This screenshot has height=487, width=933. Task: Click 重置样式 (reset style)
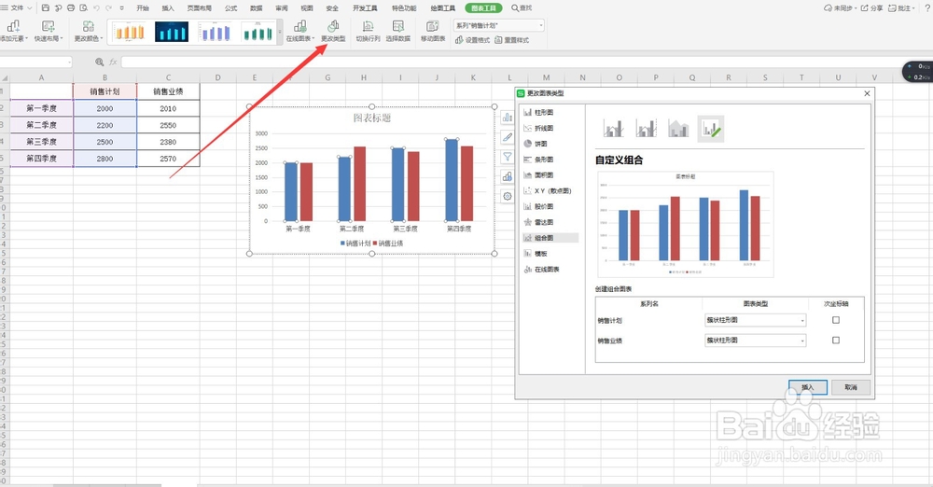click(x=511, y=40)
